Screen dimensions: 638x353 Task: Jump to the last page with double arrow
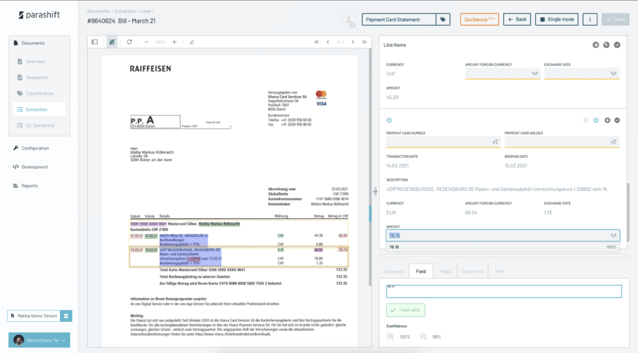pos(365,42)
